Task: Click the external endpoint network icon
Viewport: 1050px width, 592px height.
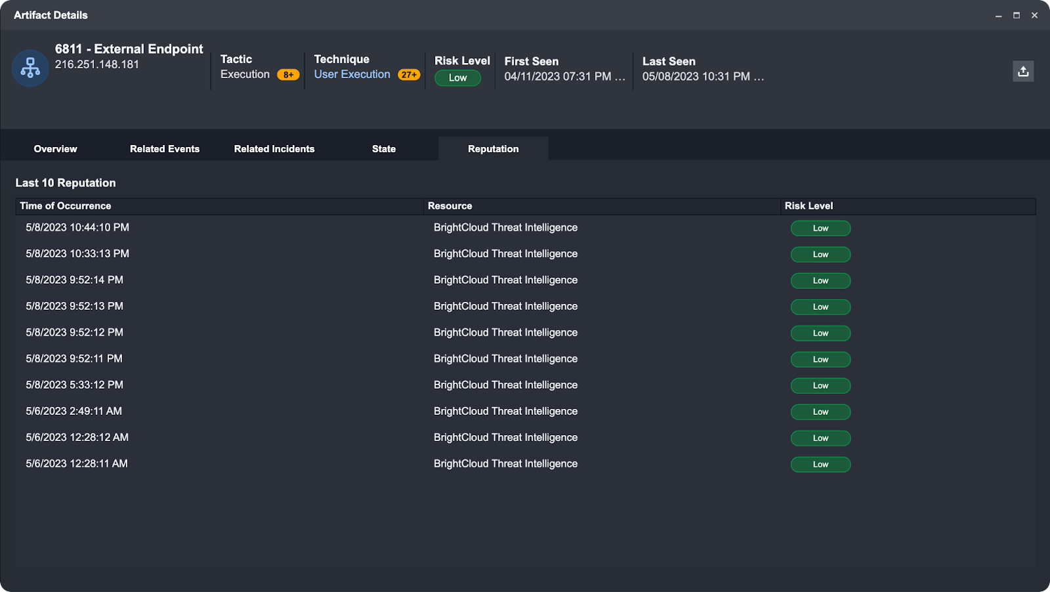Action: pyautogui.click(x=30, y=68)
